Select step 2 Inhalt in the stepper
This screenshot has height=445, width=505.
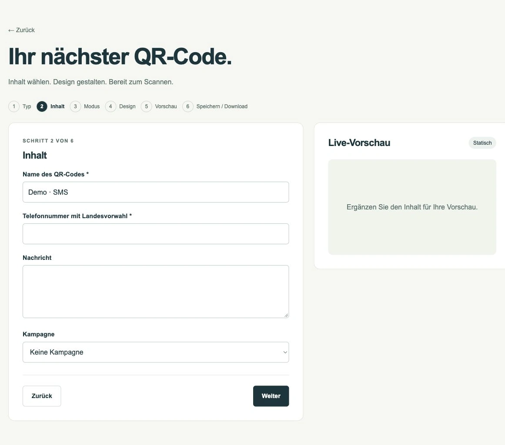[51, 106]
